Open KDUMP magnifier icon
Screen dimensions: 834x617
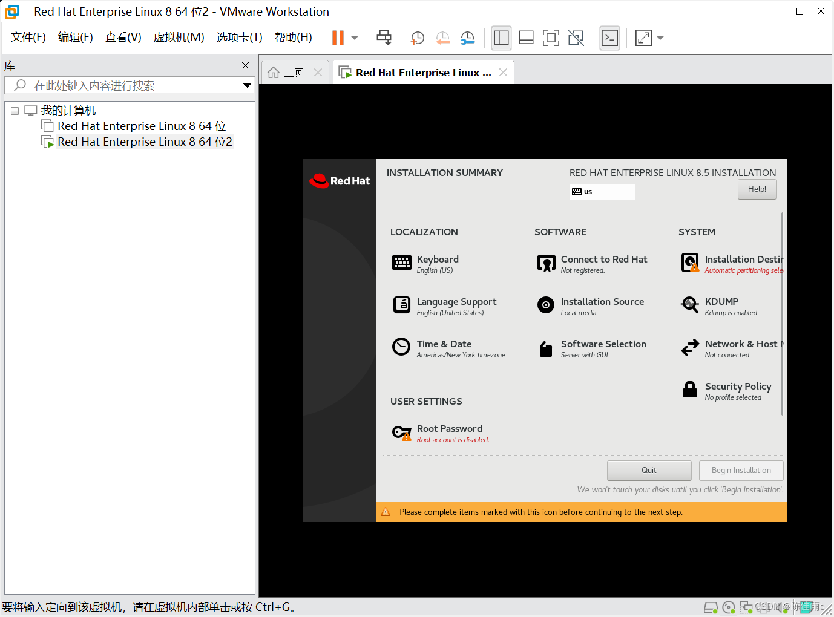pyautogui.click(x=690, y=305)
